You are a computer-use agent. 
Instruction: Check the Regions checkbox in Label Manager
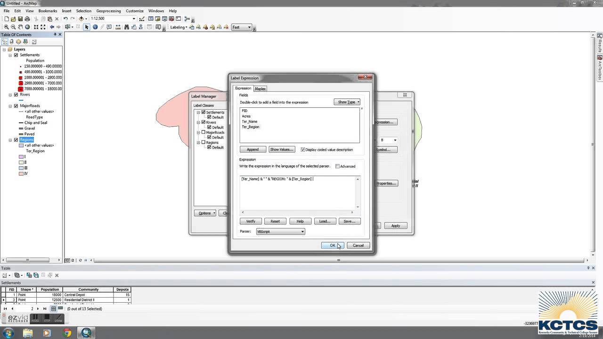point(204,142)
